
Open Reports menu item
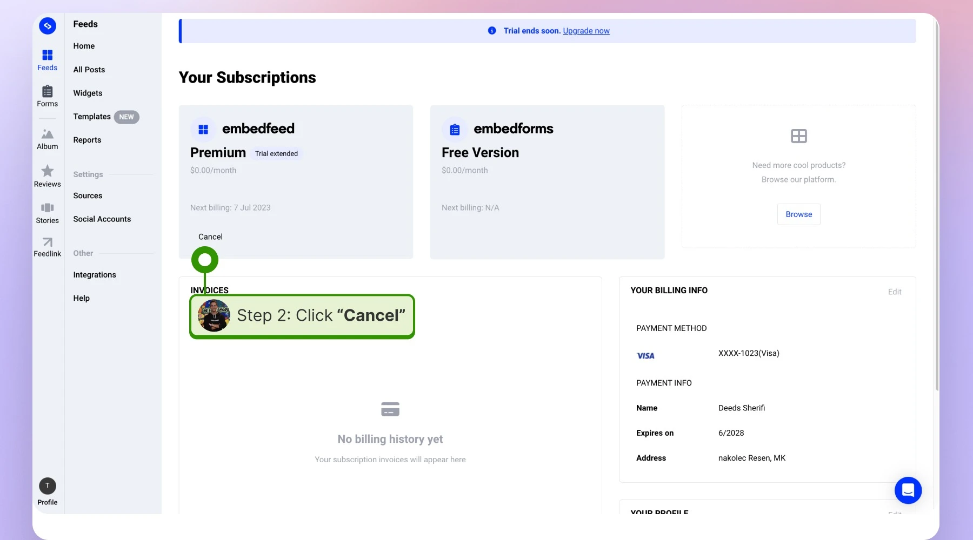point(87,140)
